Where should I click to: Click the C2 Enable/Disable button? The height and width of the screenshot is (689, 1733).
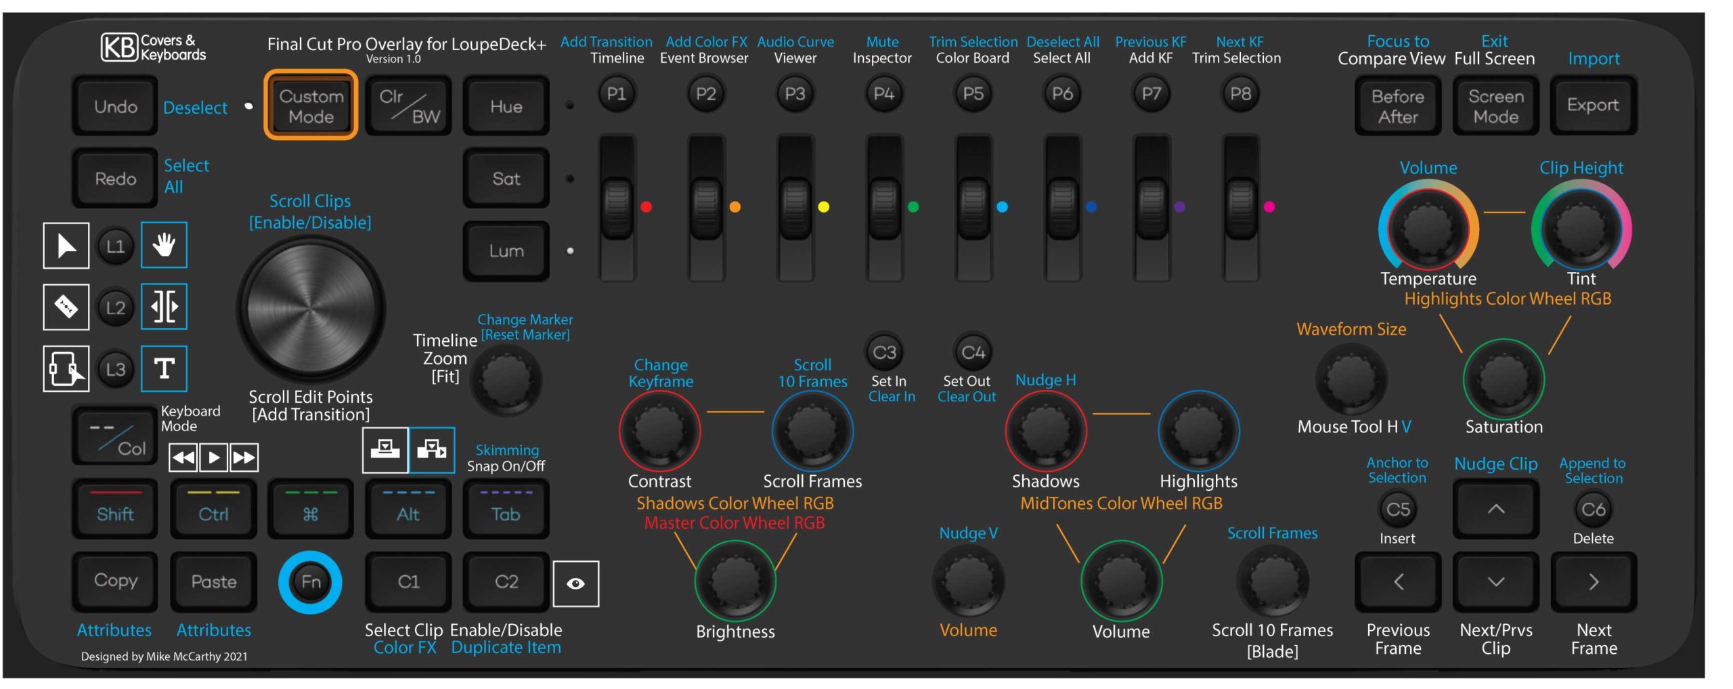click(506, 582)
